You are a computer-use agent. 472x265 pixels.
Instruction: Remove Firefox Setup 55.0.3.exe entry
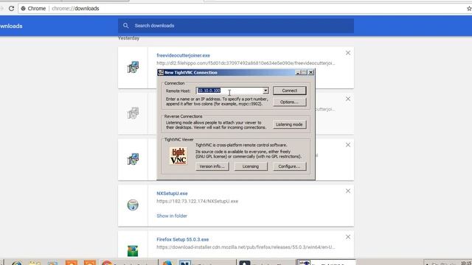(348, 237)
